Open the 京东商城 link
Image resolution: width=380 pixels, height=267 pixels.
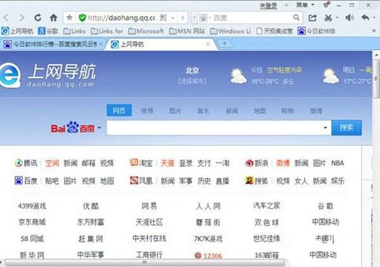coord(32,222)
